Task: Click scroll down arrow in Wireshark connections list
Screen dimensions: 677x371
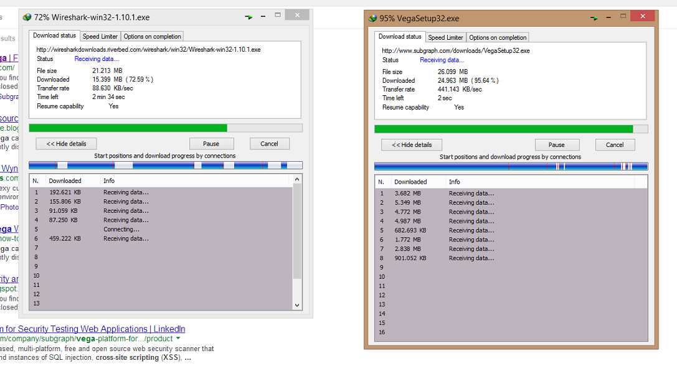Action: coord(297,305)
